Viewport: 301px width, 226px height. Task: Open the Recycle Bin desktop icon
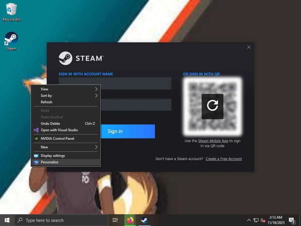click(11, 12)
